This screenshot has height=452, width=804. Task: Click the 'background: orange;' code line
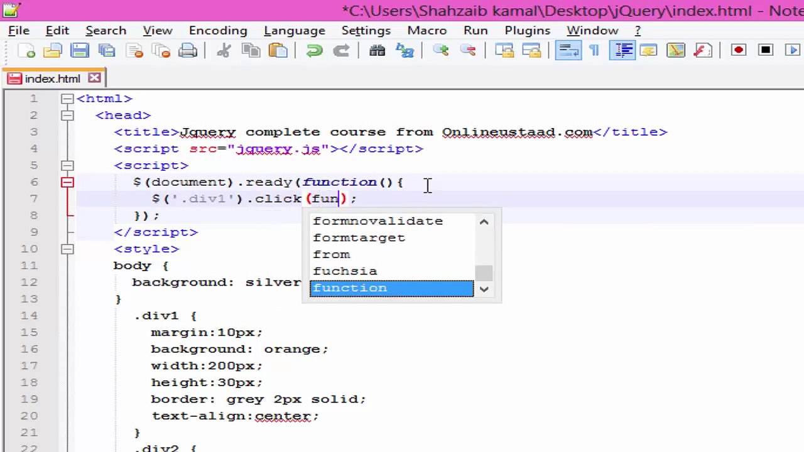(x=239, y=349)
